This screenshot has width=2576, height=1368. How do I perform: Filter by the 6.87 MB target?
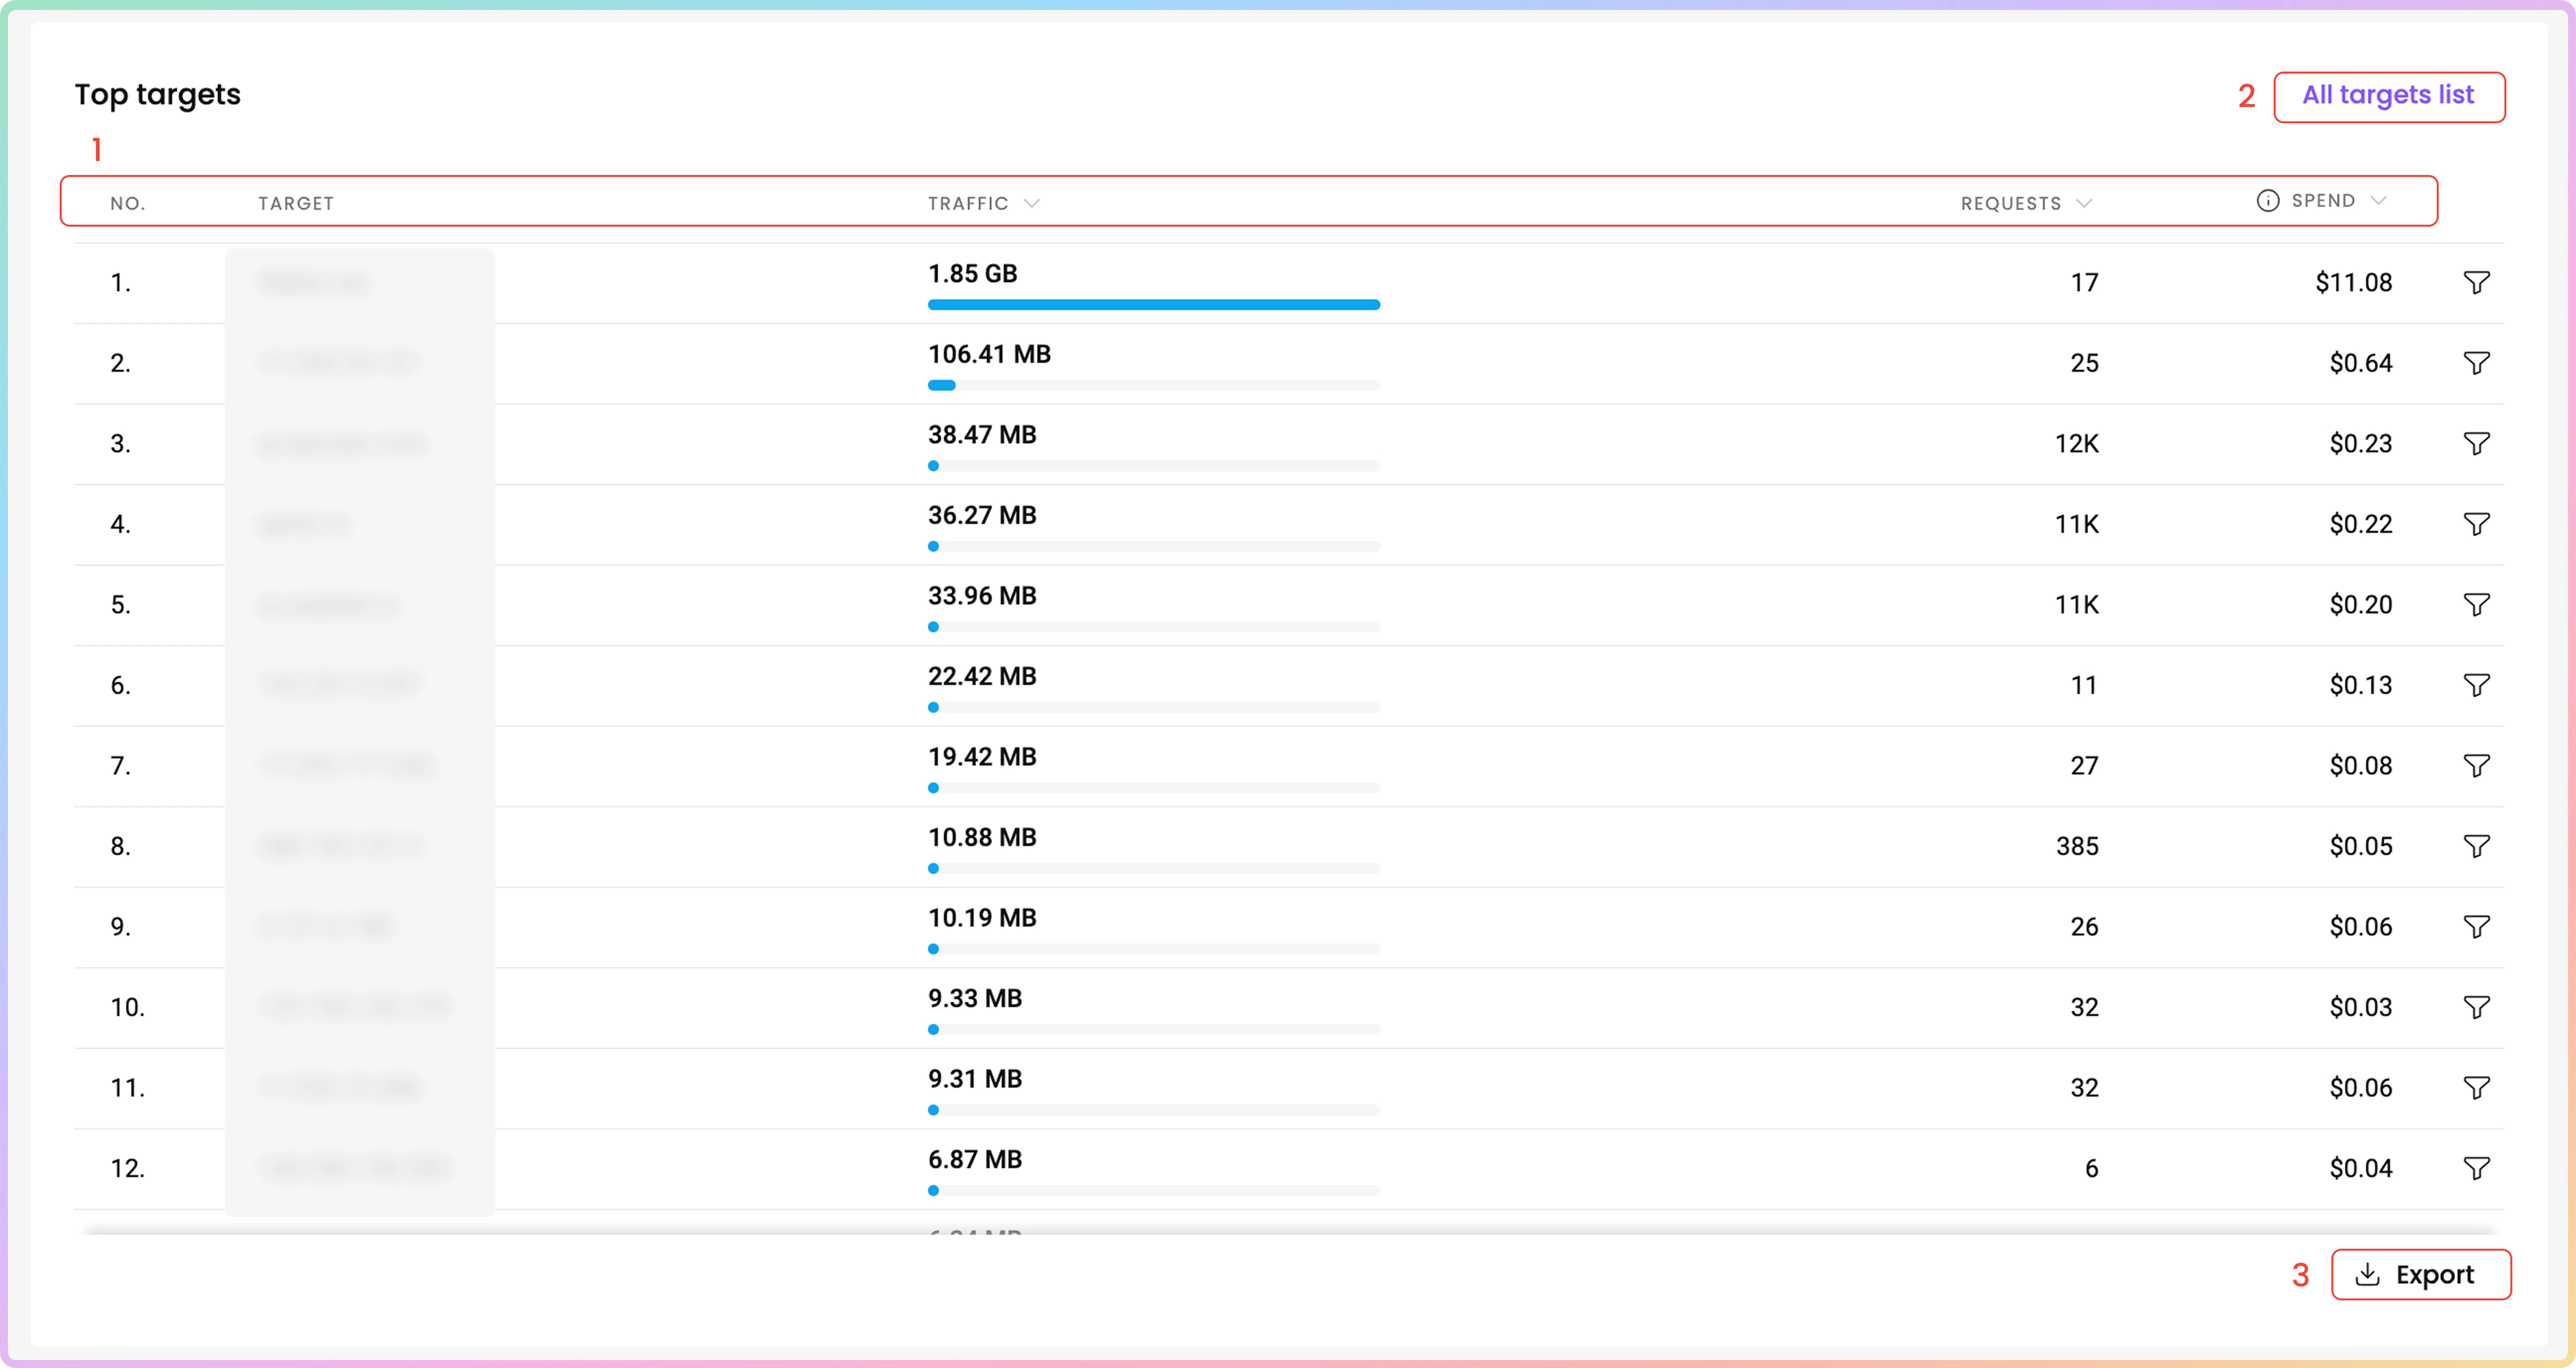(x=2476, y=1168)
